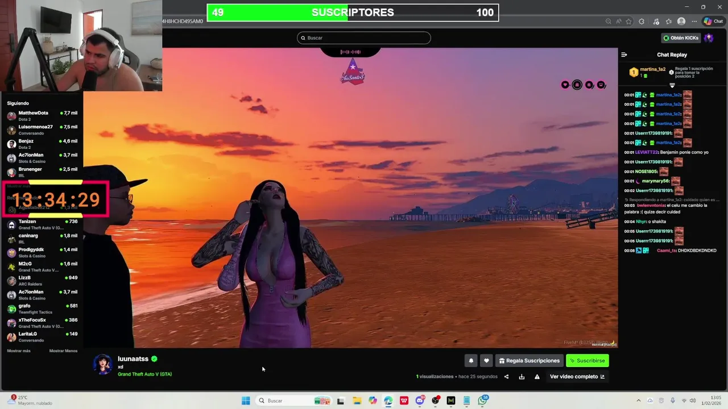728x409 pixels.
Task: Follow the channel with the heart button
Action: pos(486,361)
